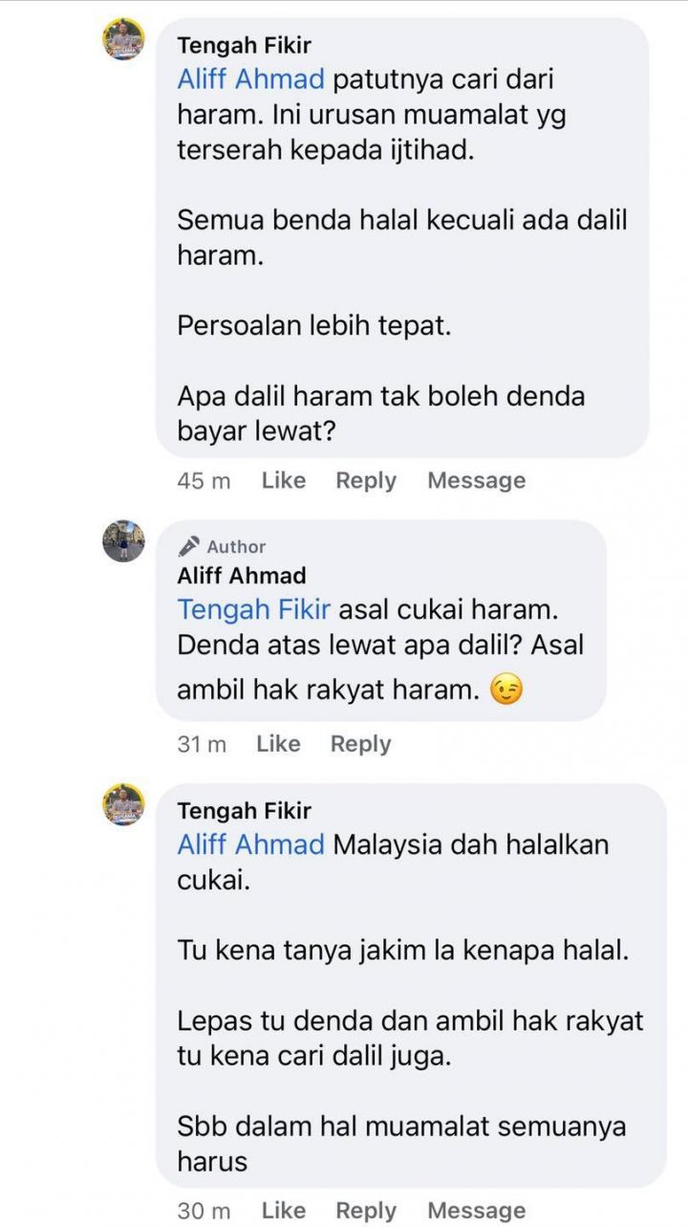This screenshot has width=688, height=1227.
Task: Reply to Aliff Ahmad's 31 m comment
Action: click(360, 743)
